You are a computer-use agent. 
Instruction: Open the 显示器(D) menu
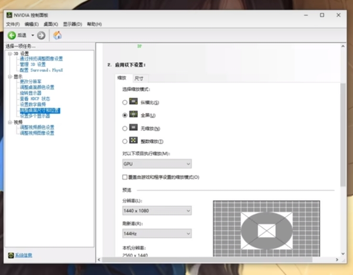73,24
